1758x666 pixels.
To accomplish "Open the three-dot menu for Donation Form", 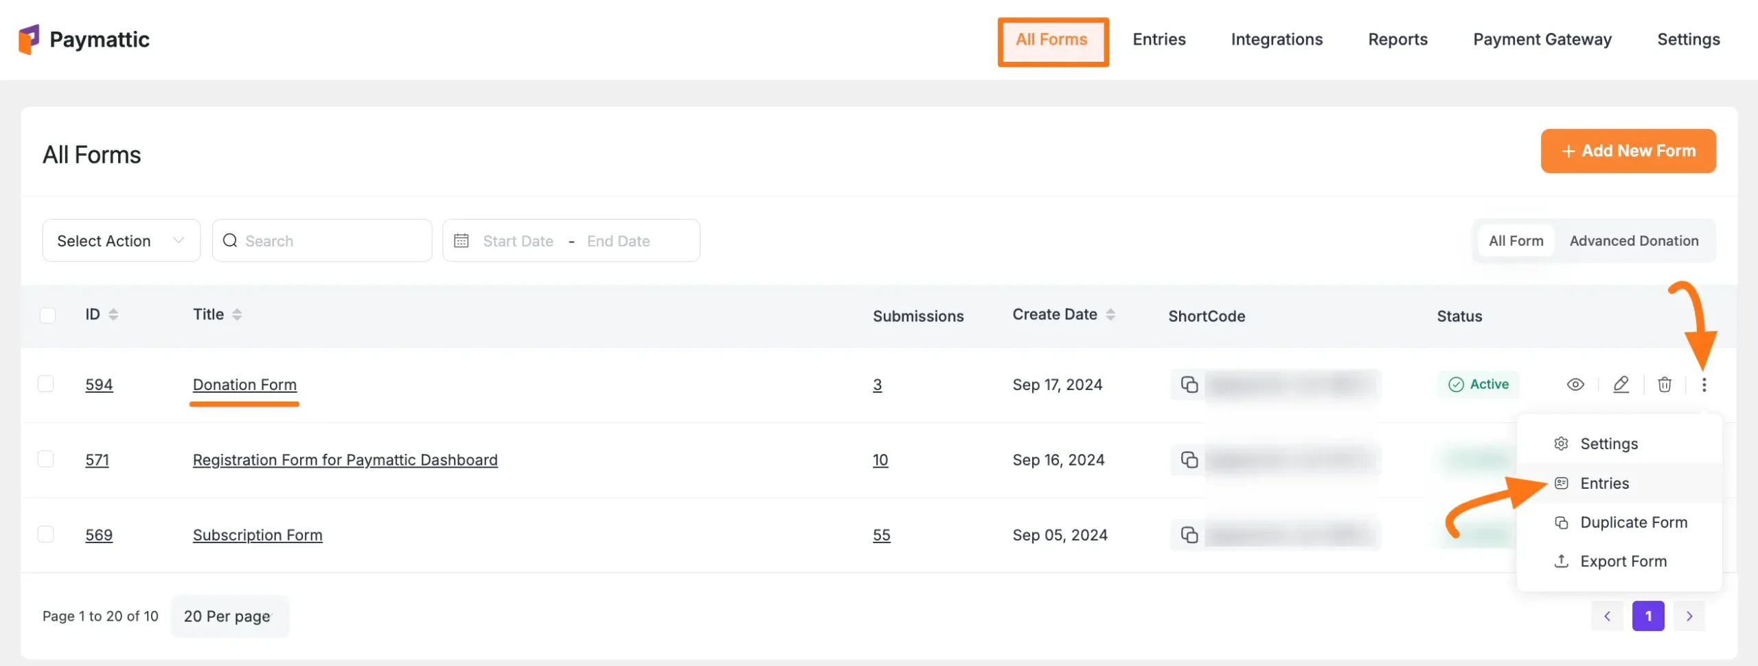I will click(x=1706, y=384).
